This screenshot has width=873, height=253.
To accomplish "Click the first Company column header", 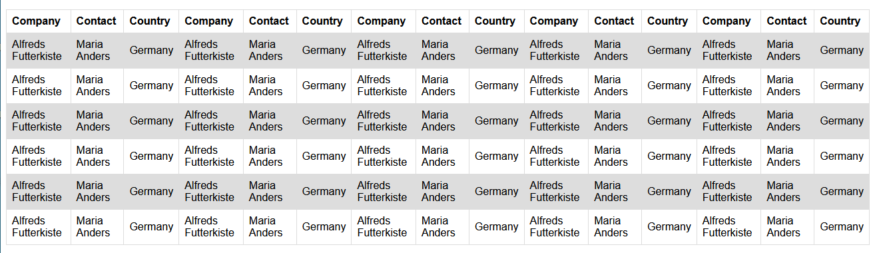I will (37, 21).
